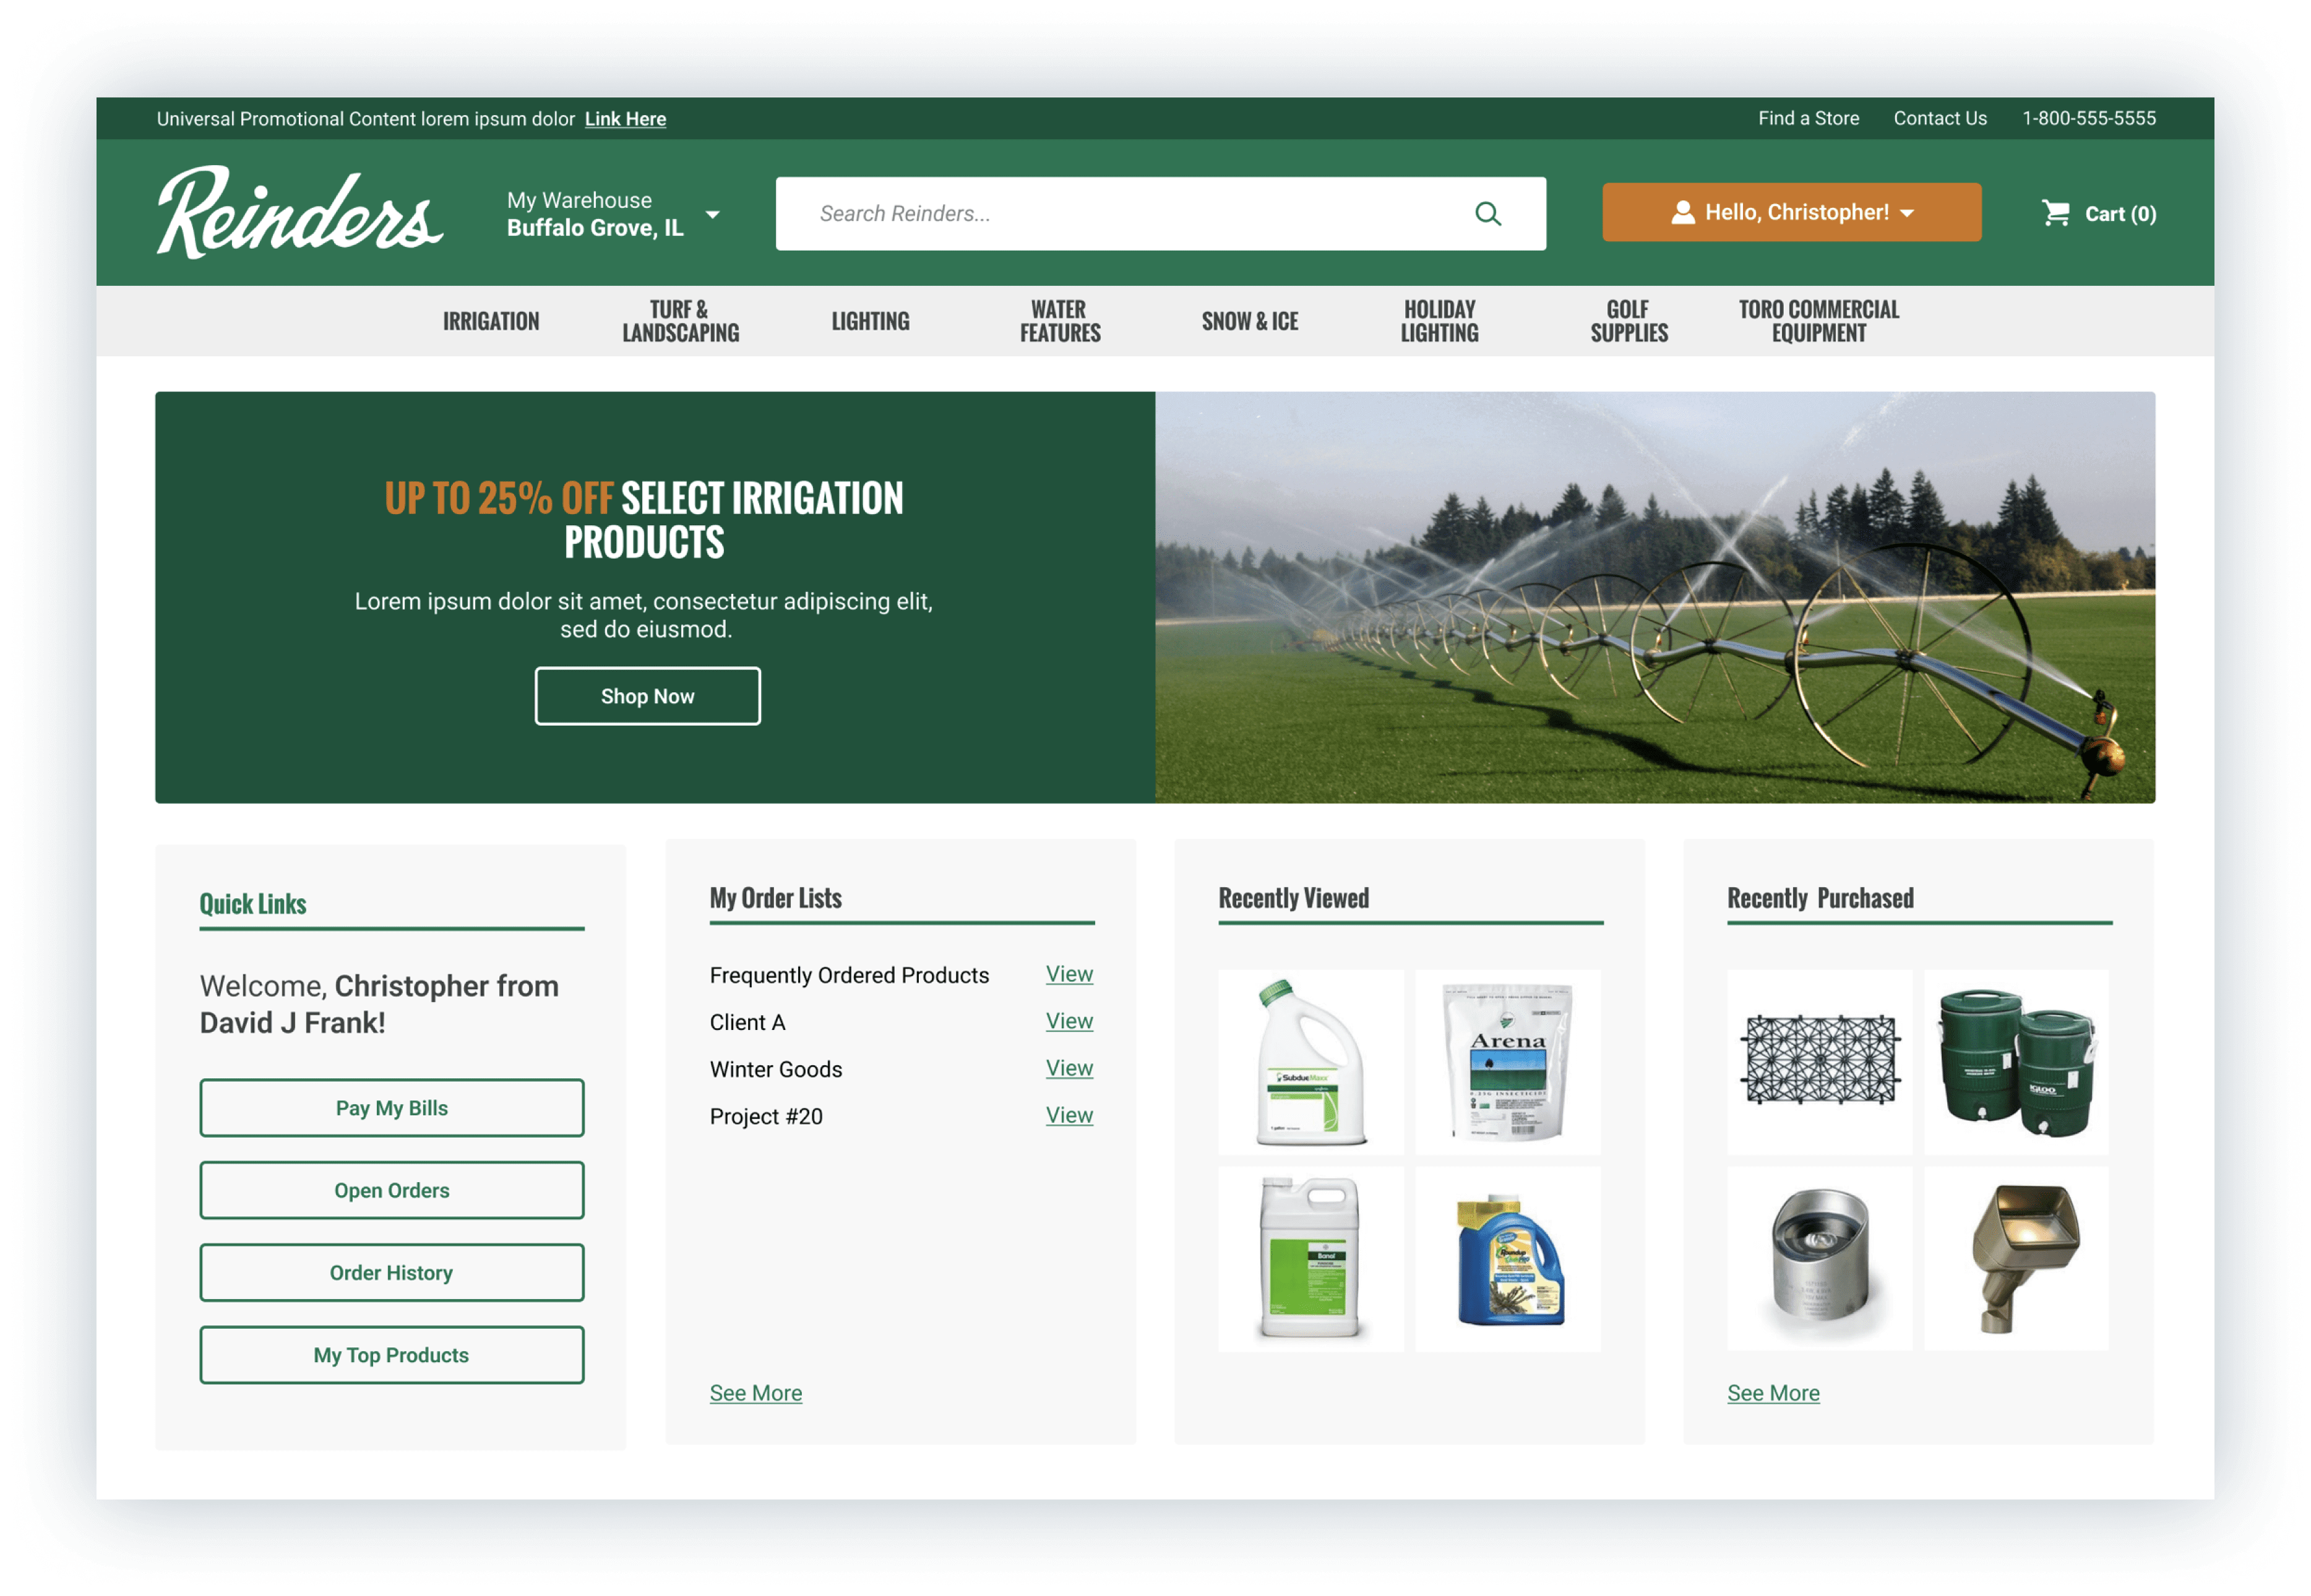Click the Search Reinders input field
Image resolution: width=2311 pixels, height=1596 pixels.
click(x=1100, y=213)
